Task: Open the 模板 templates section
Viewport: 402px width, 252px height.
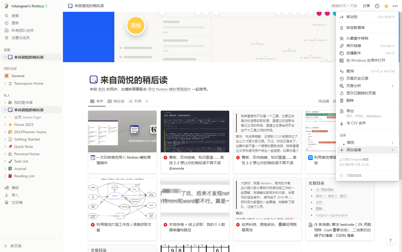Action: pos(14,187)
